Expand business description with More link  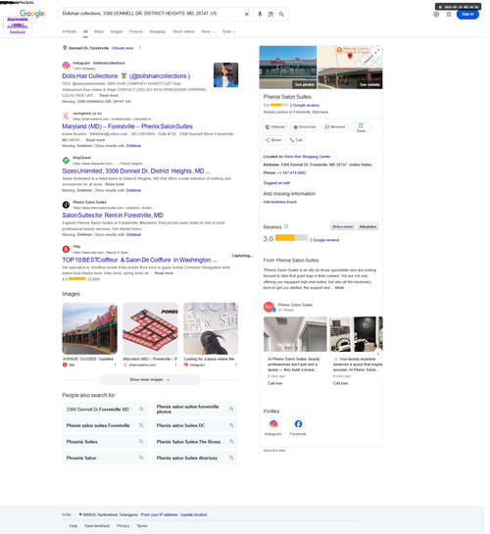339,288
